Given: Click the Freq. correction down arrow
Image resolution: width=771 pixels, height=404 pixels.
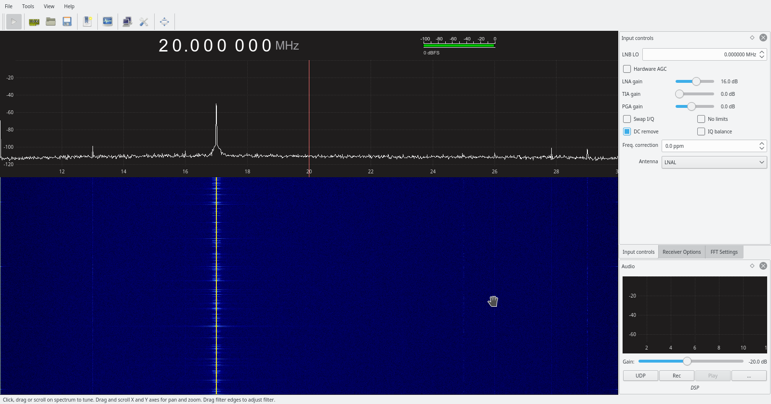Looking at the screenshot, I should click(x=762, y=149).
